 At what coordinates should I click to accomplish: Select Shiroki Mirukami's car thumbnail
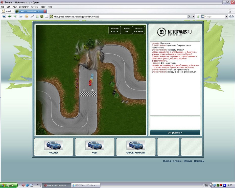136,146
